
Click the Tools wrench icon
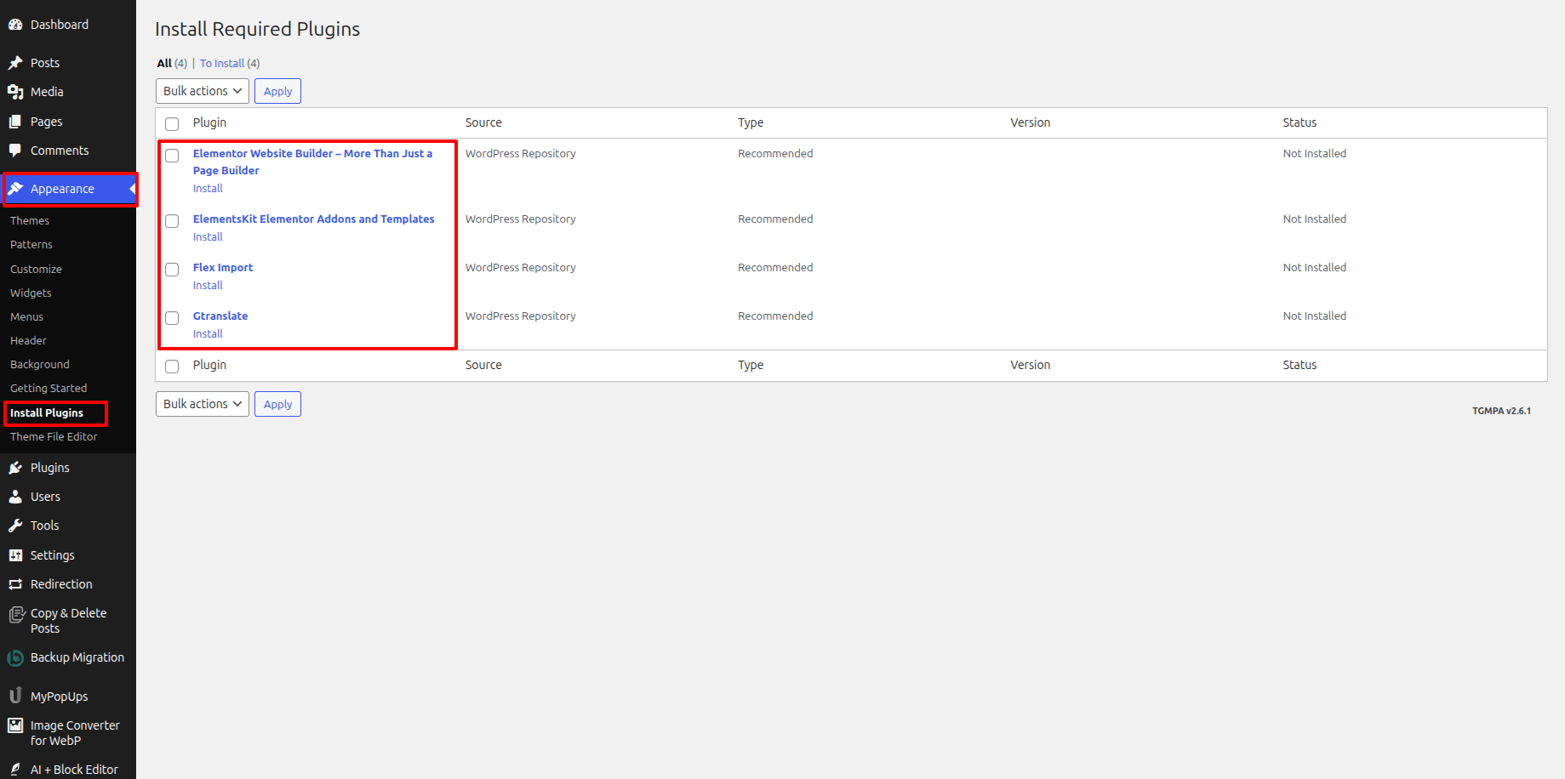pyautogui.click(x=15, y=526)
